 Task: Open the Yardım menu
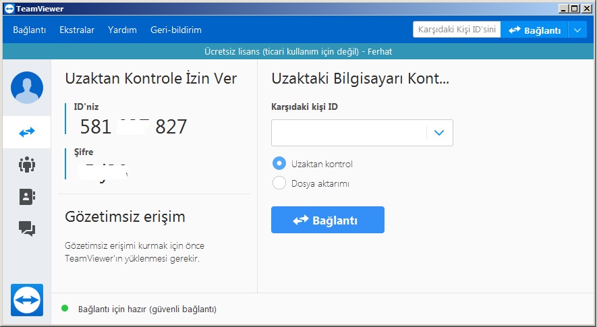(122, 30)
